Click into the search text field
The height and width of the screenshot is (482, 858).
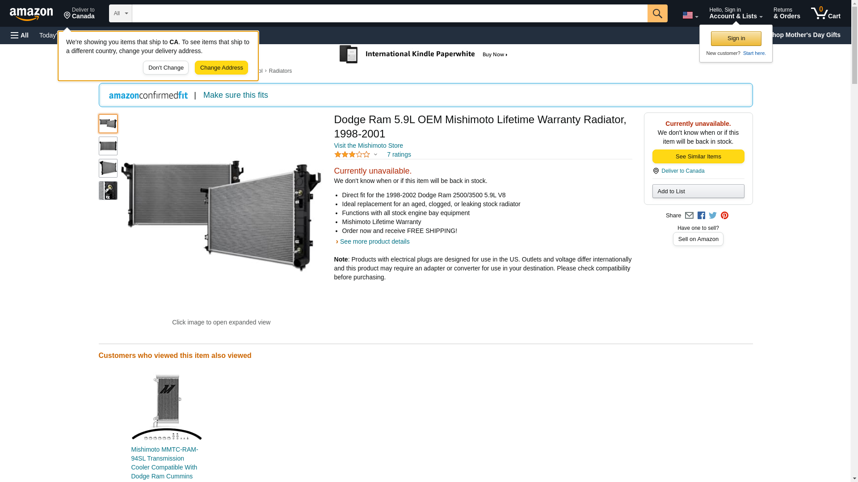point(389,13)
